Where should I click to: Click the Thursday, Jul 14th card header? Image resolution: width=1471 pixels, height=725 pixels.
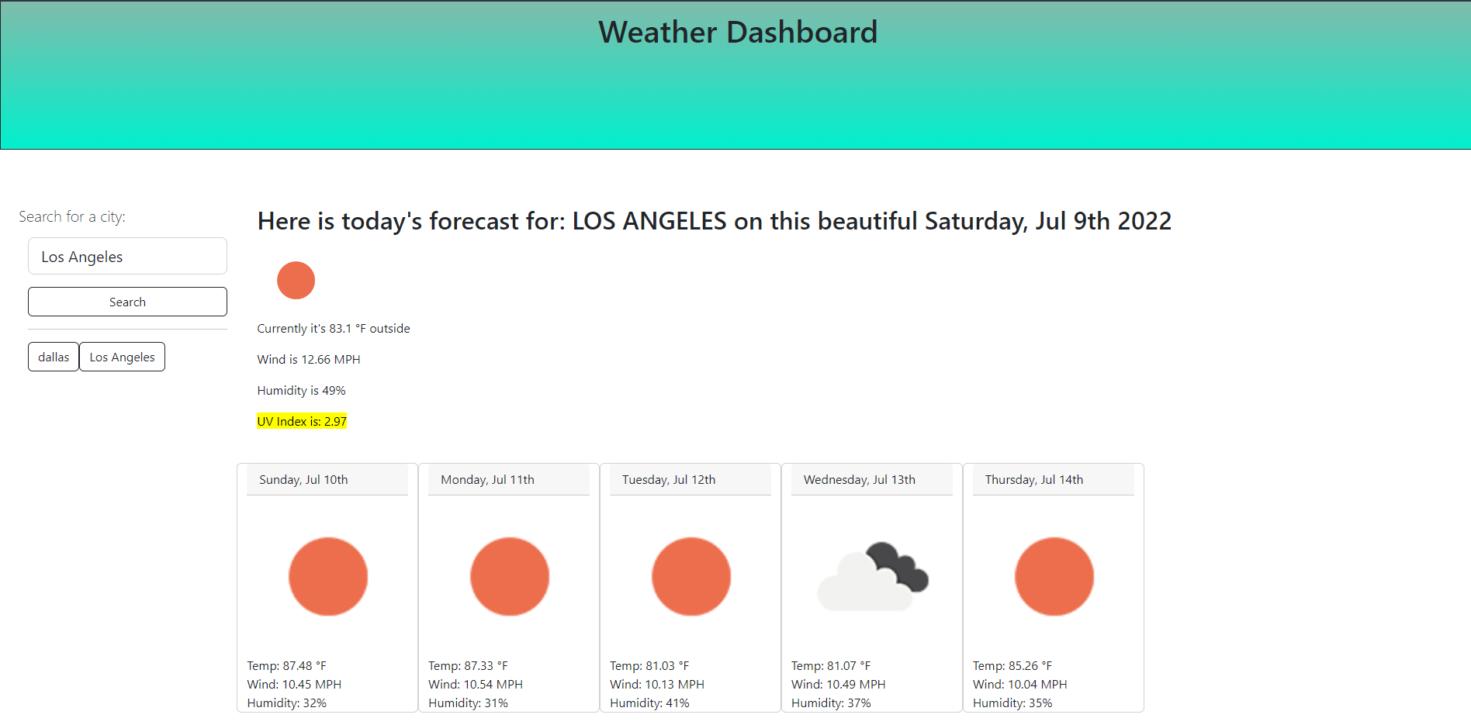tap(1054, 479)
